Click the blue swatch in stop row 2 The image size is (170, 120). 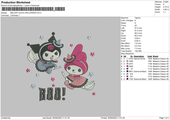click(127, 61)
